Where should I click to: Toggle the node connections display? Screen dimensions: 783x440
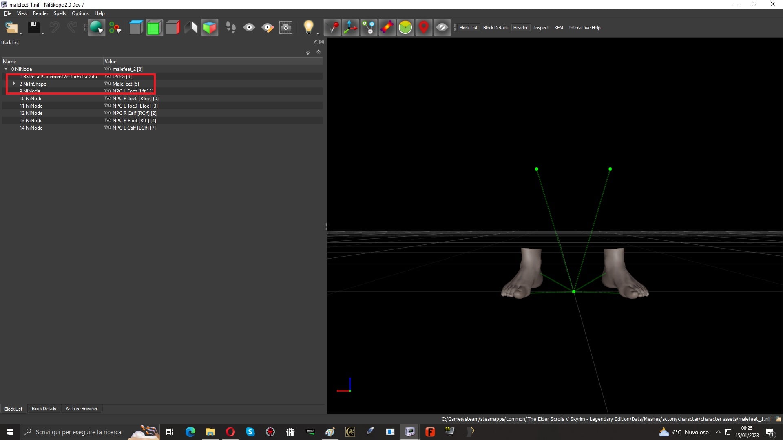pos(369,28)
